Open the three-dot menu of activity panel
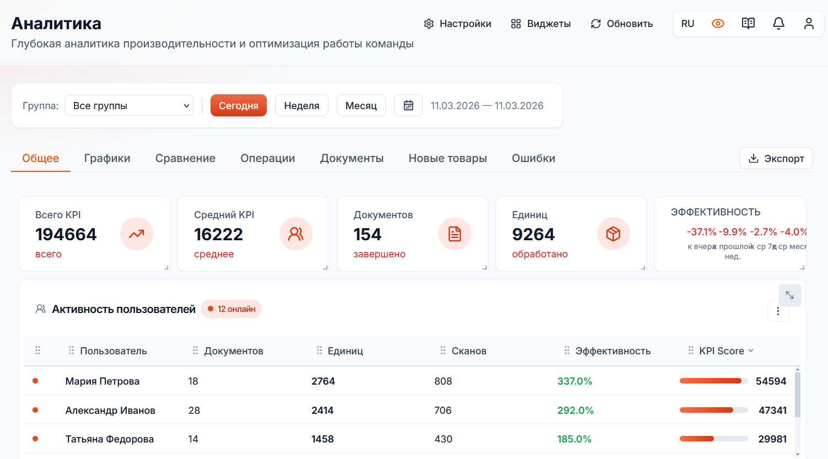Image resolution: width=828 pixels, height=459 pixels. pos(778,311)
